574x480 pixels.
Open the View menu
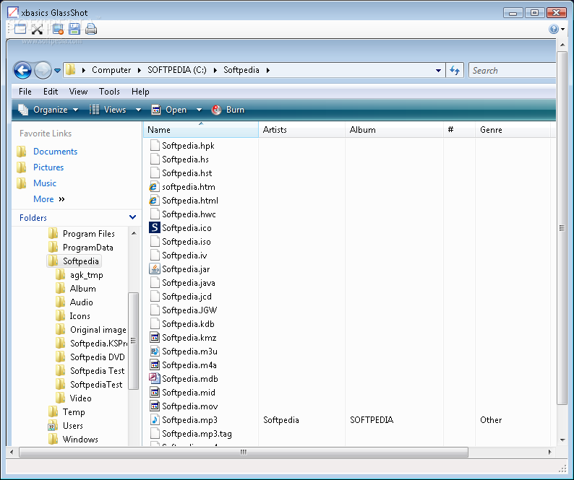(x=78, y=92)
